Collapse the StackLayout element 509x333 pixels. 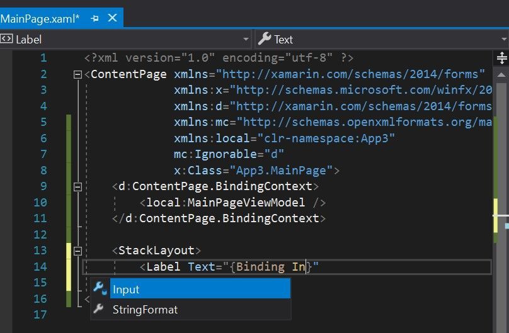click(x=77, y=251)
